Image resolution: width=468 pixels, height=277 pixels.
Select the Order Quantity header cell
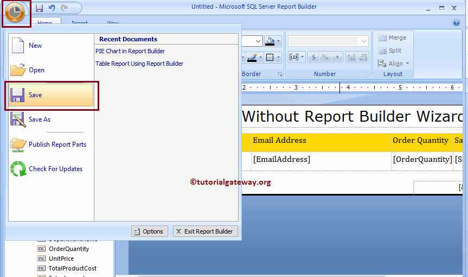point(422,142)
